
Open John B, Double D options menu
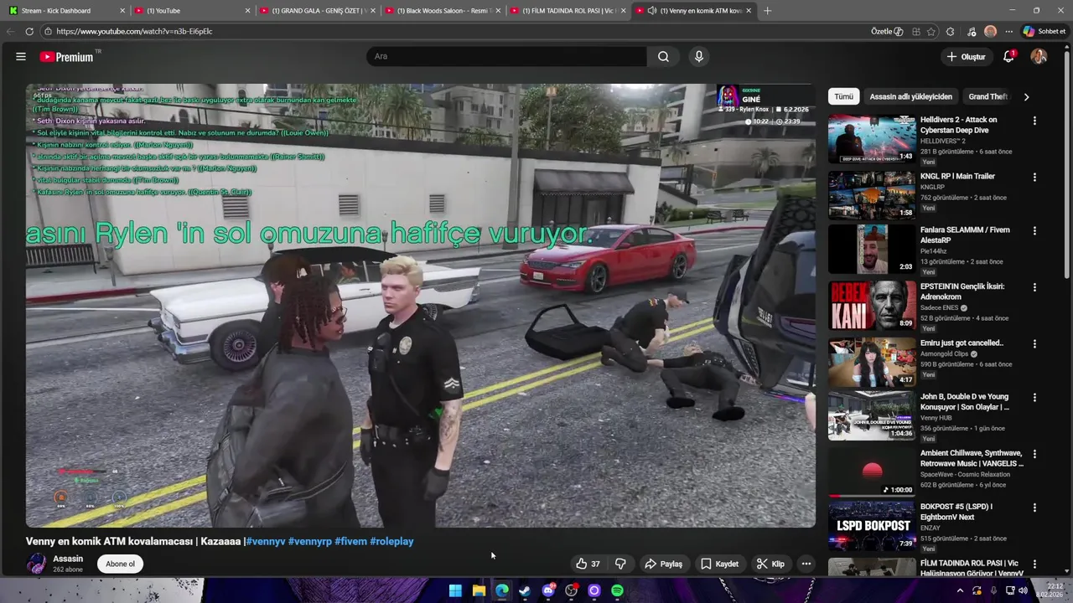coord(1034,398)
